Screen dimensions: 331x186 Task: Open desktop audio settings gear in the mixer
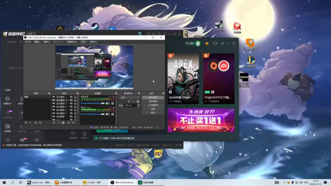tap(113, 103)
